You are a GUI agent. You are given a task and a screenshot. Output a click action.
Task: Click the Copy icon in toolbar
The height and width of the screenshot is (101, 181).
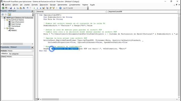pyautogui.click(x=18, y=8)
